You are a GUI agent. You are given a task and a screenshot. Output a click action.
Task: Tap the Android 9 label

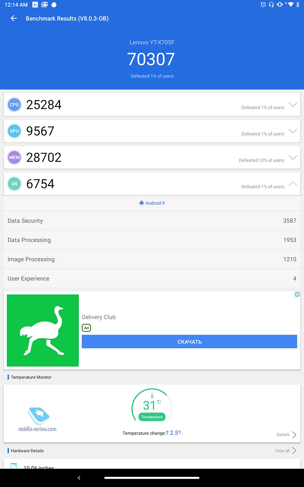[x=155, y=203]
